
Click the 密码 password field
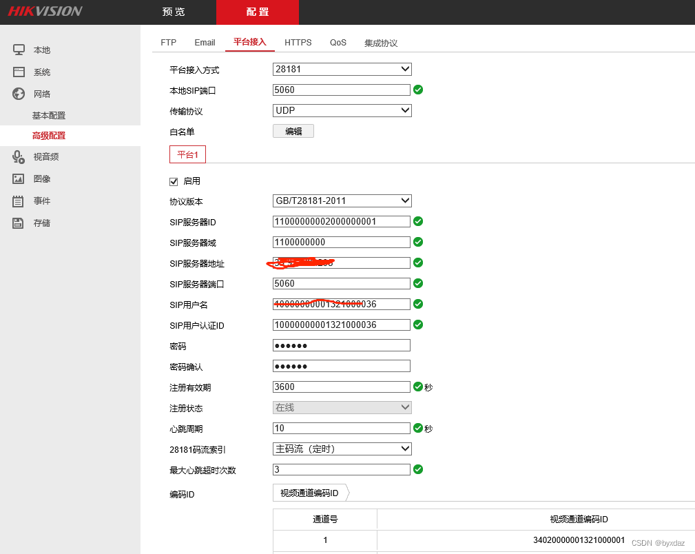341,345
